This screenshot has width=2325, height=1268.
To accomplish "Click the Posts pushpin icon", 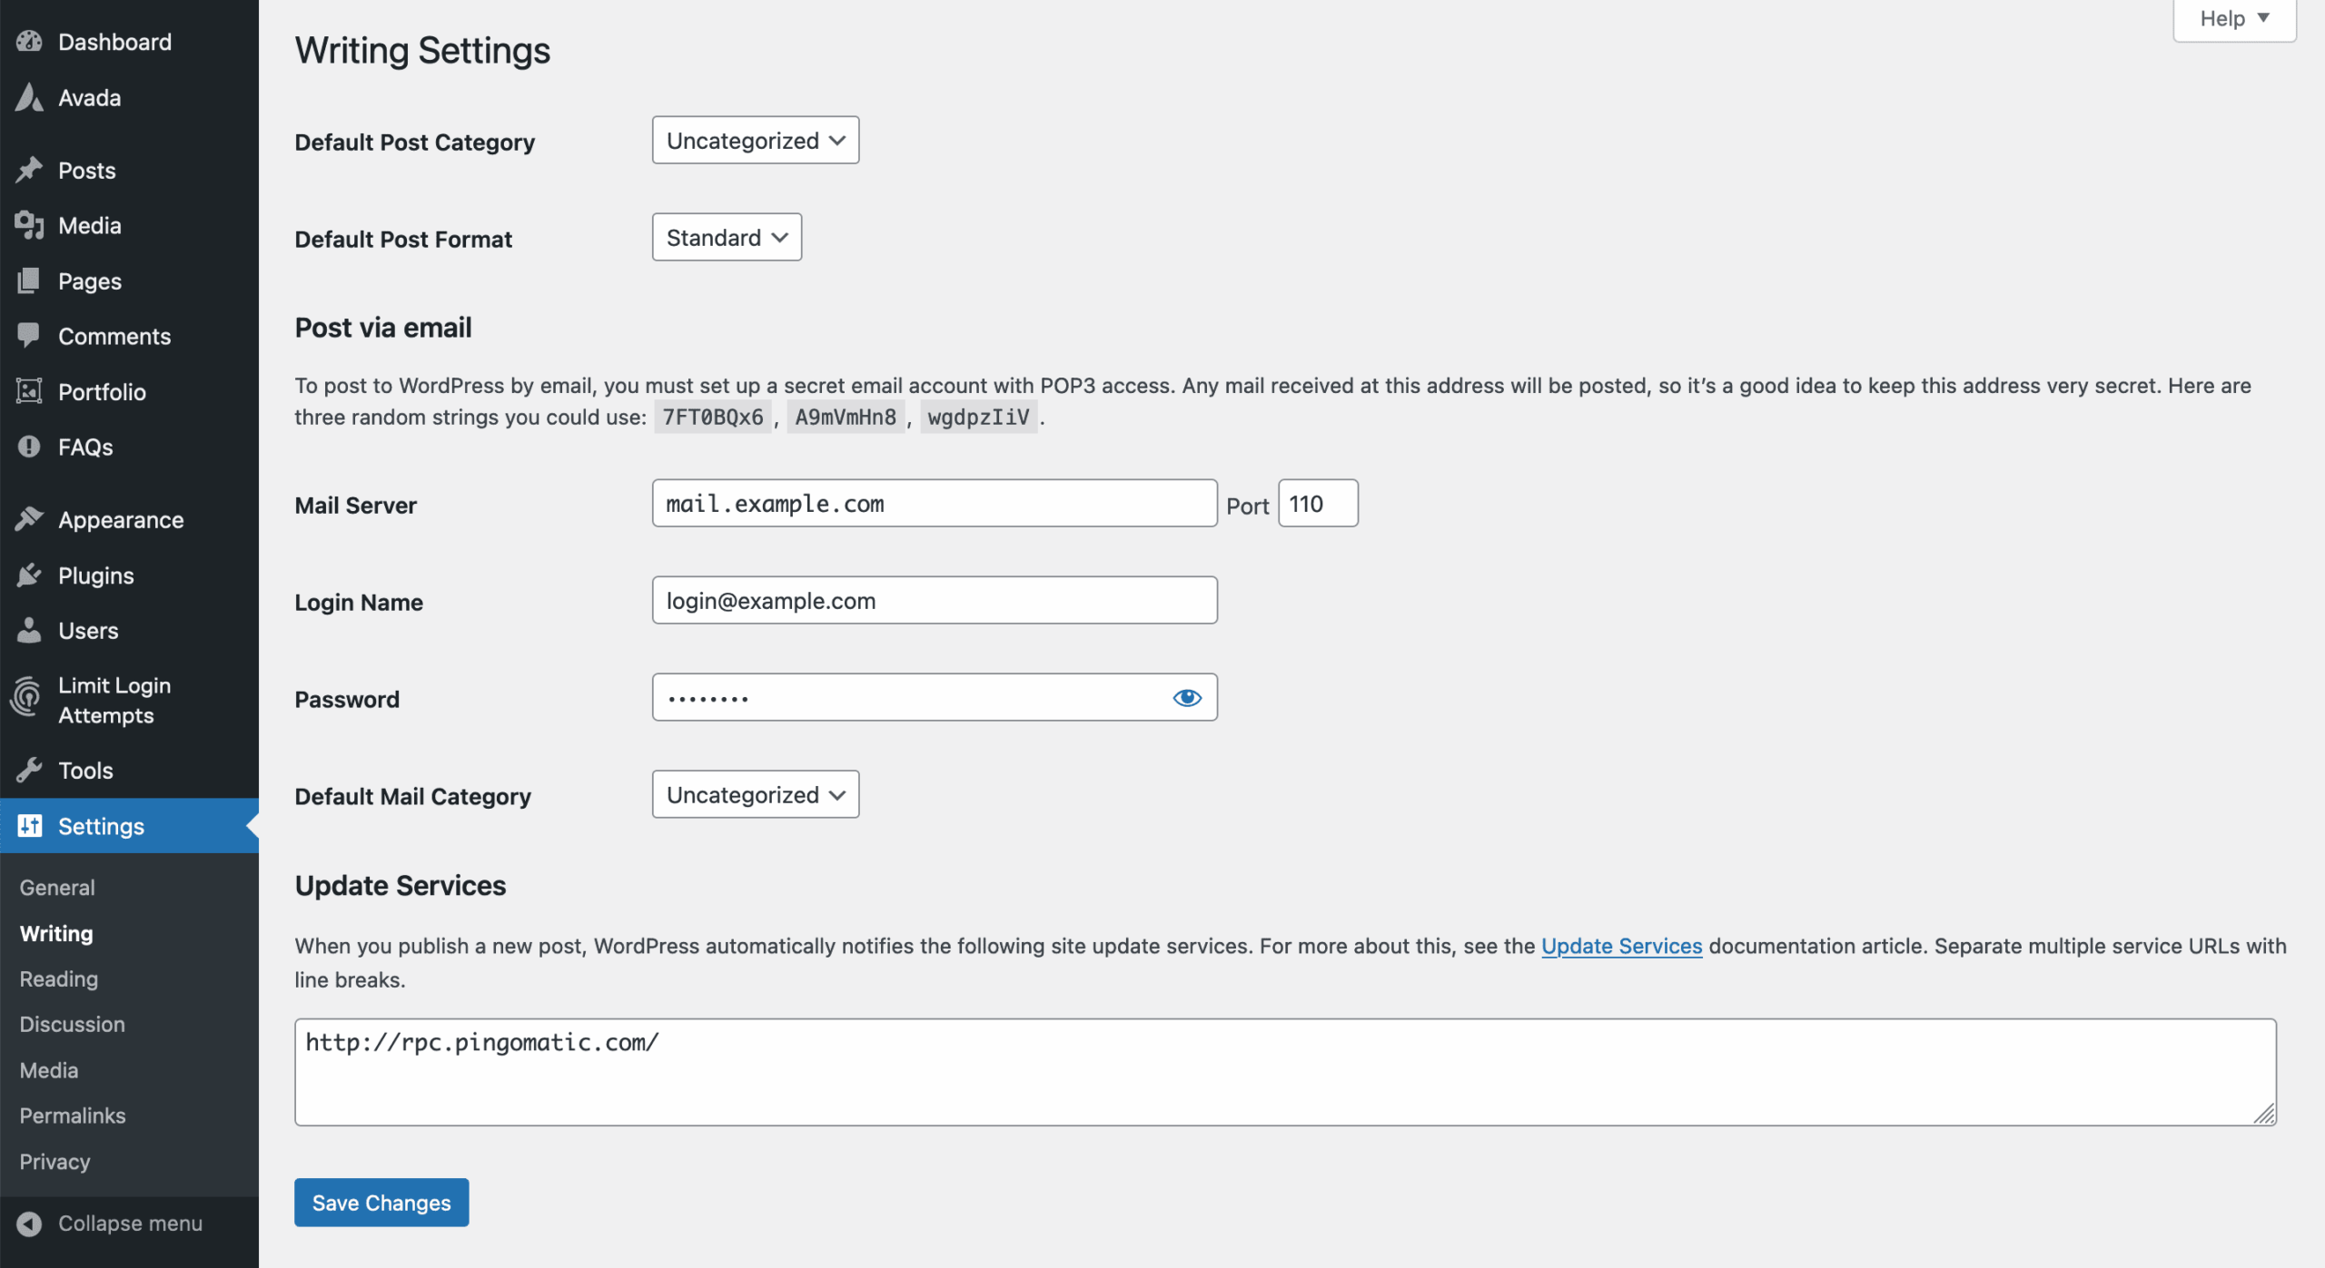I will [29, 170].
